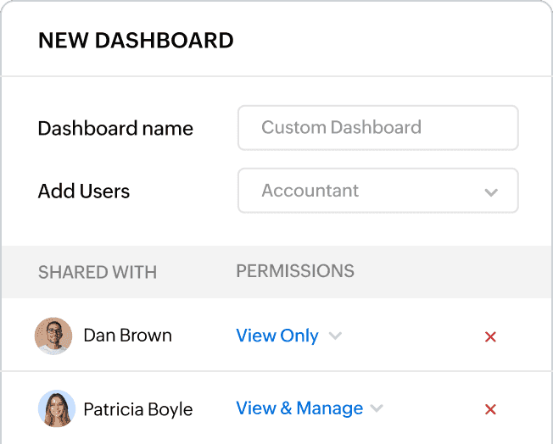Click the arrow beside View Only
The height and width of the screenshot is (444, 553).
pyautogui.click(x=335, y=336)
